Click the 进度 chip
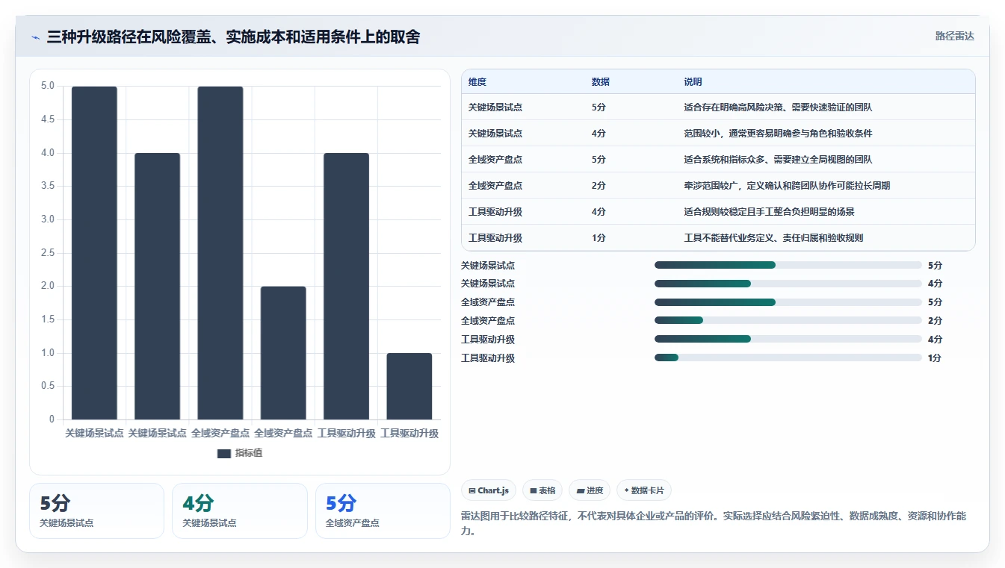The image size is (1005, 568). tap(590, 490)
